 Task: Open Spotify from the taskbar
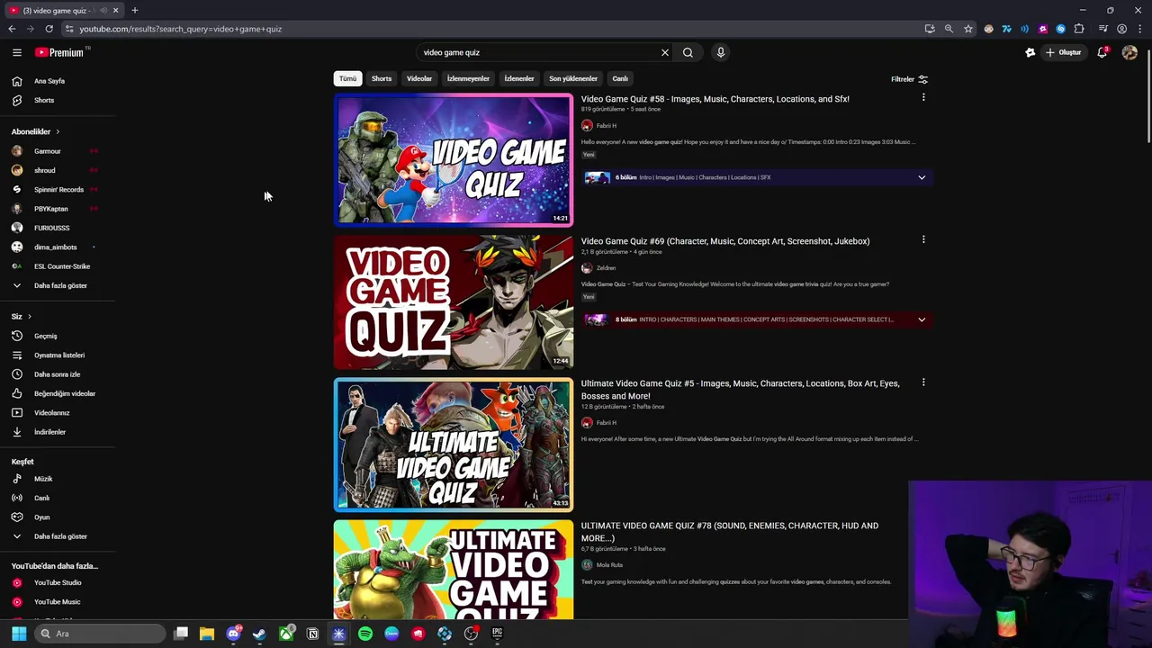tap(365, 634)
